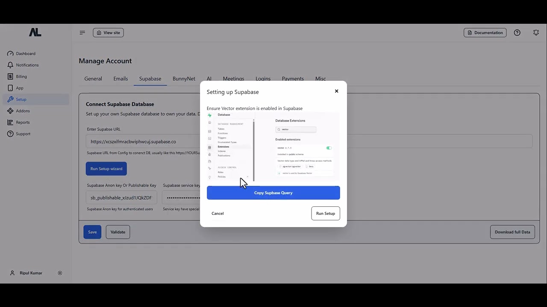Open the BunnyNet tab
The image size is (547, 307).
pyautogui.click(x=184, y=79)
